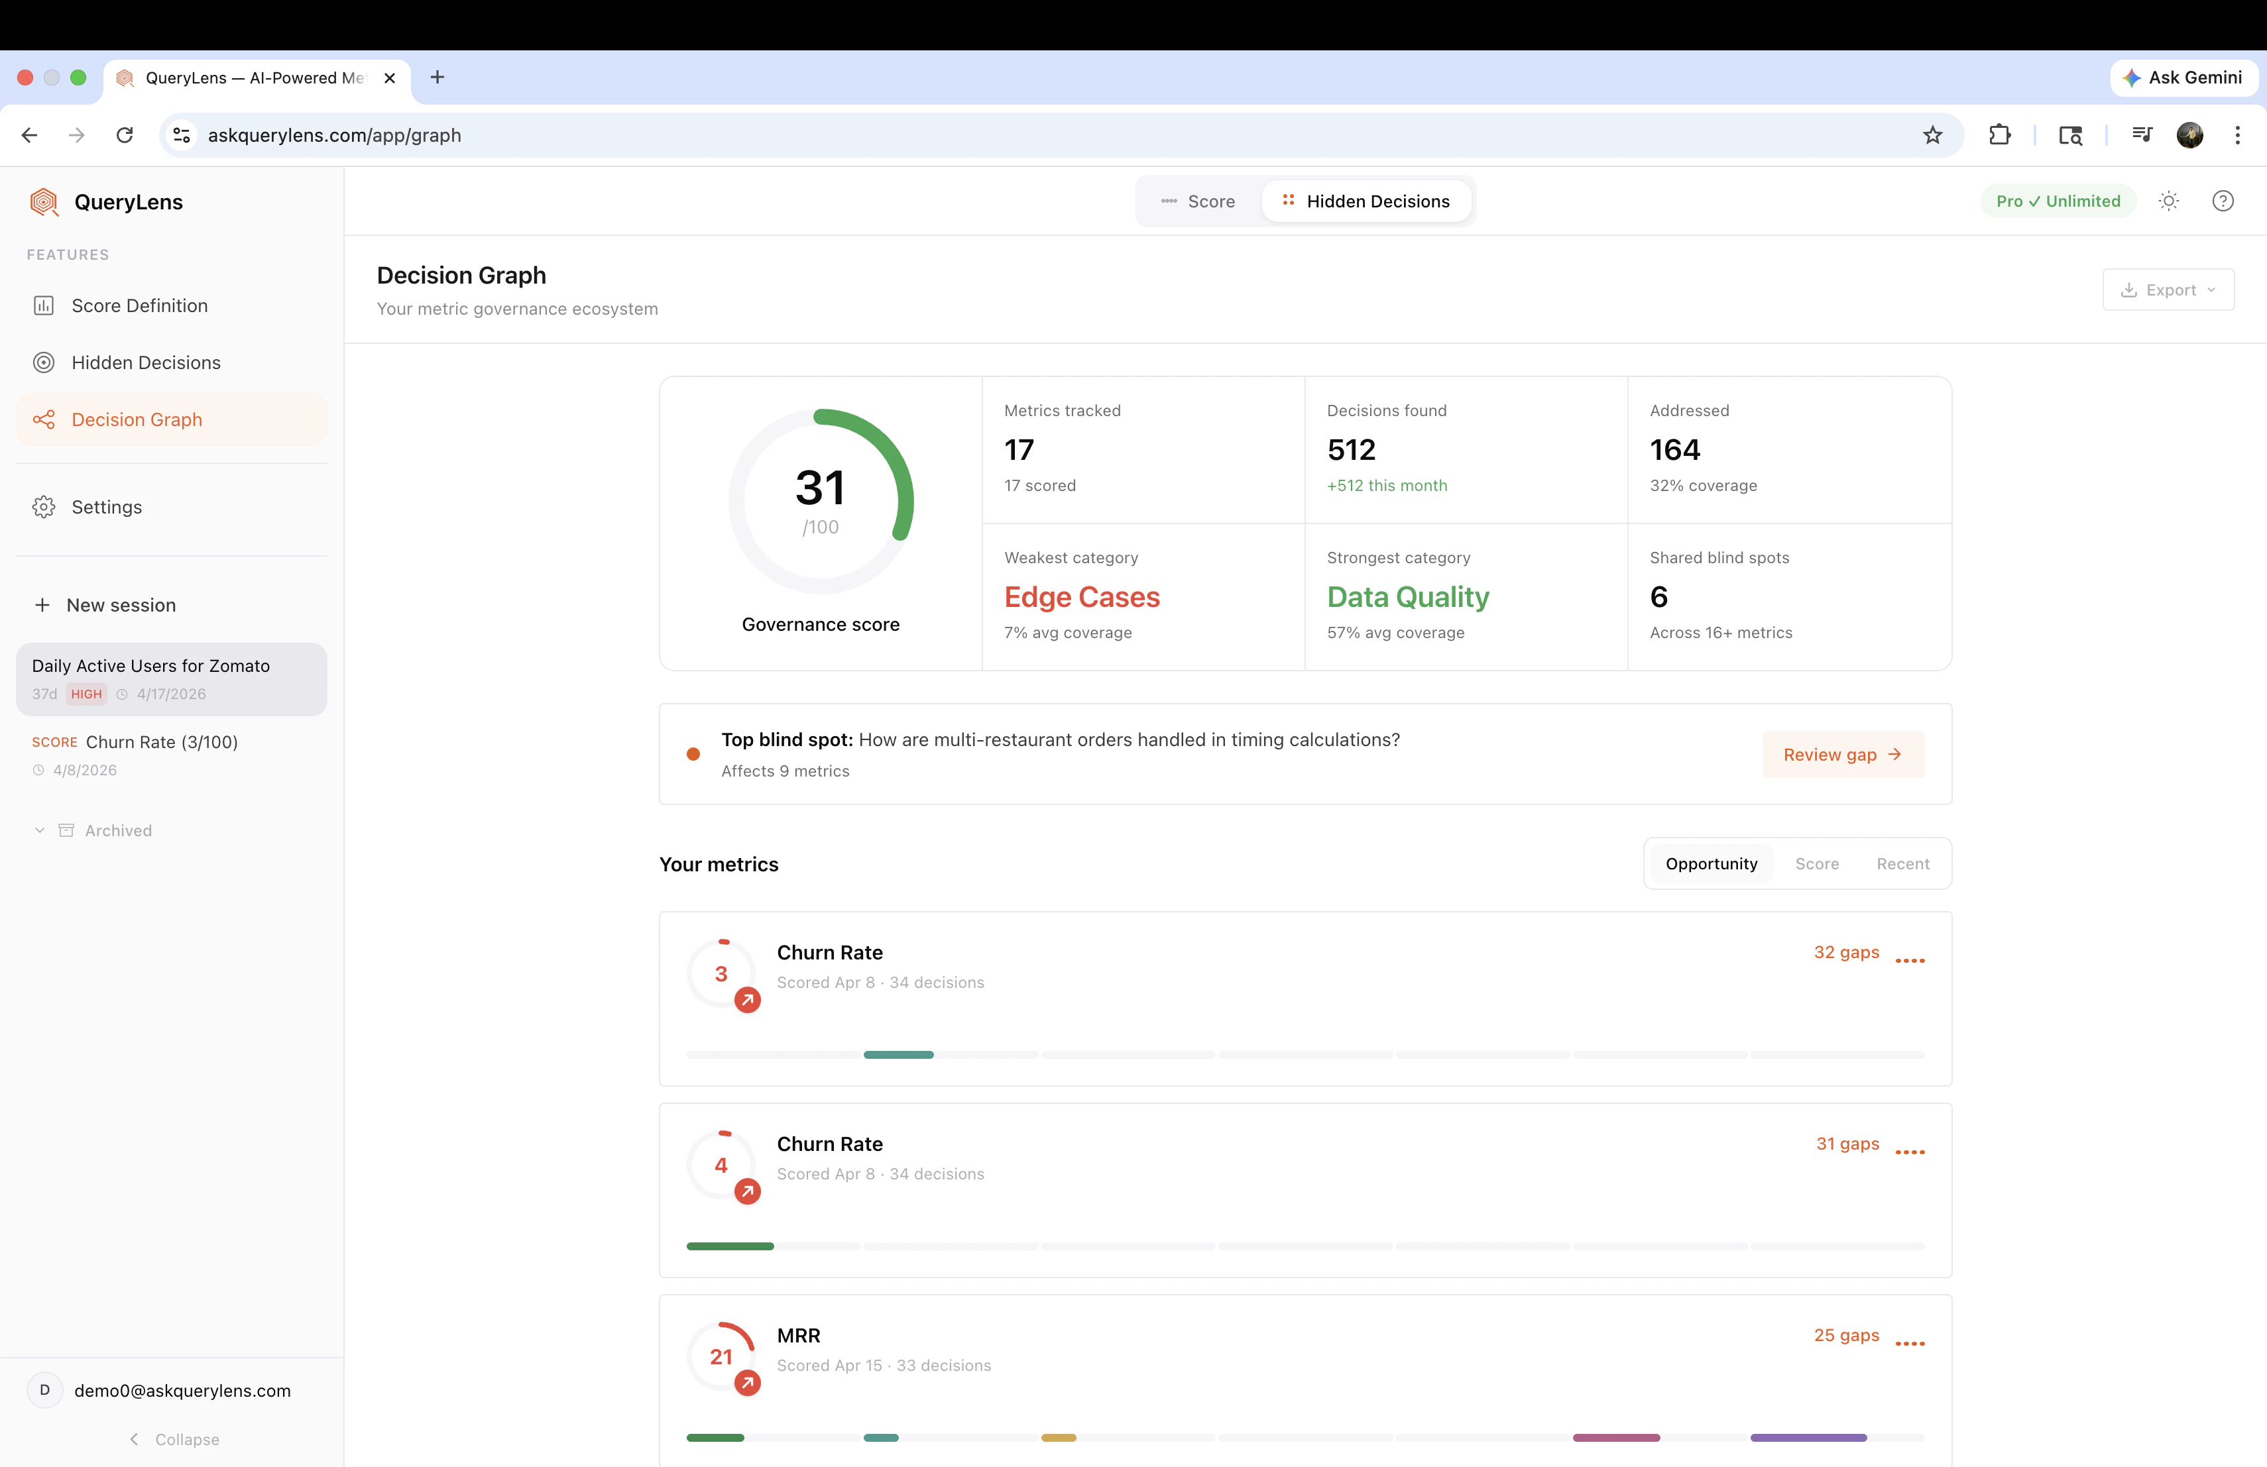The width and height of the screenshot is (2267, 1467).
Task: Open four-dots menu on MRR row
Action: (1910, 1343)
